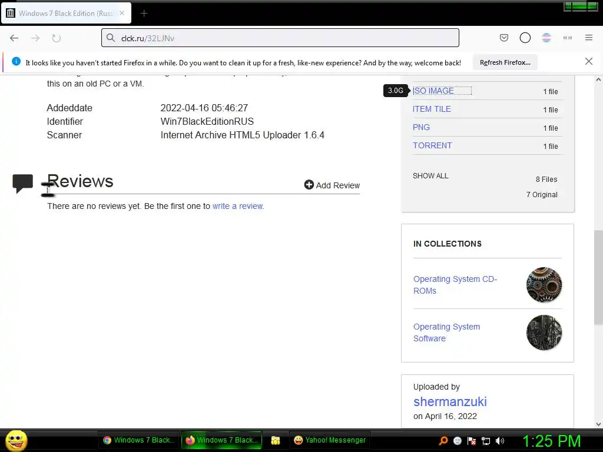
Task: Switch to Chrome Windows 7 Black taskbar window
Action: [x=138, y=440]
